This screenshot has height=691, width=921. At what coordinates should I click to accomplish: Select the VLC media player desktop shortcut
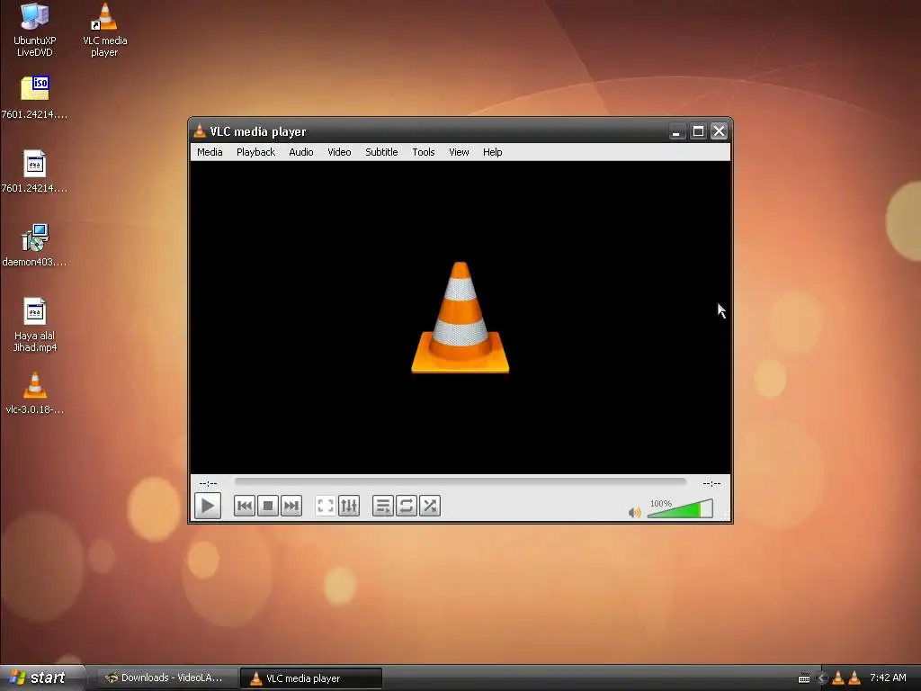(x=104, y=30)
